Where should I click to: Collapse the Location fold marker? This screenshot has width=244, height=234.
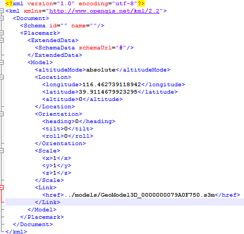[2, 77]
